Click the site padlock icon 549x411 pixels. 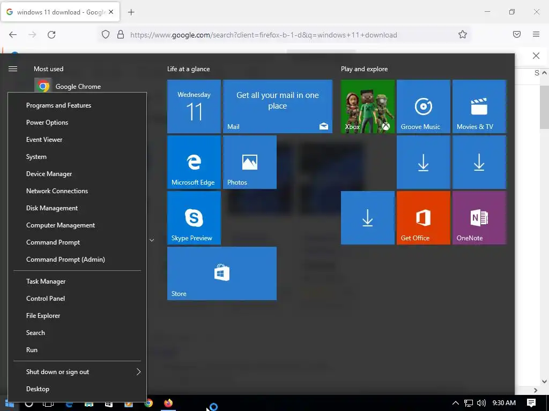pyautogui.click(x=121, y=34)
